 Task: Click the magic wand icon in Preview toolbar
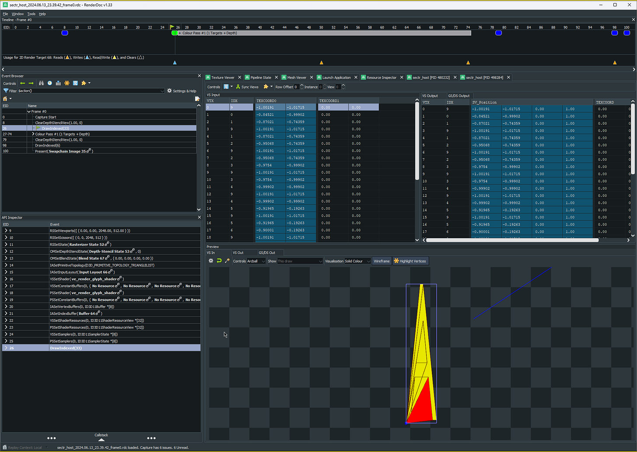pos(227,261)
